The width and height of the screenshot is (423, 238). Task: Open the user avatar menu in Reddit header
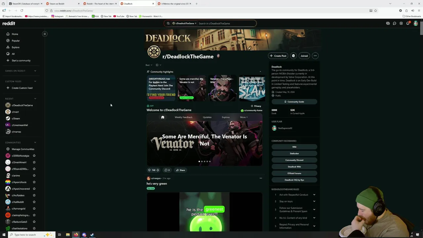coord(416,23)
